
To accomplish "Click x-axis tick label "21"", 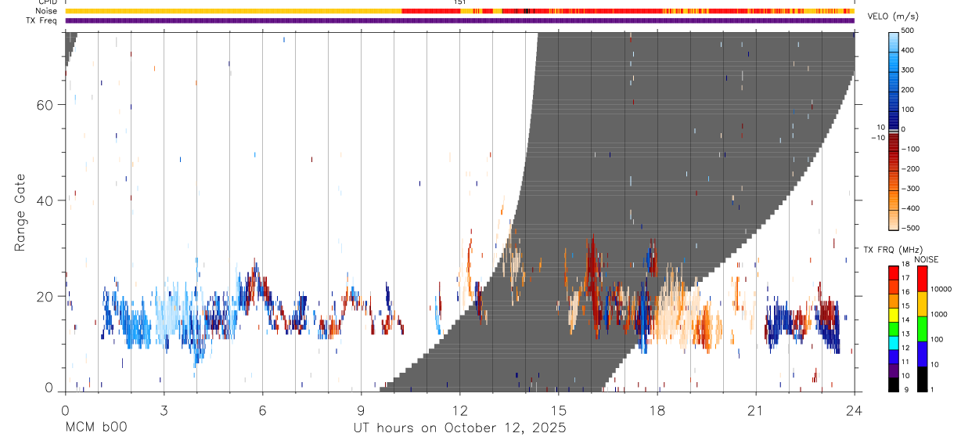I will click(755, 410).
